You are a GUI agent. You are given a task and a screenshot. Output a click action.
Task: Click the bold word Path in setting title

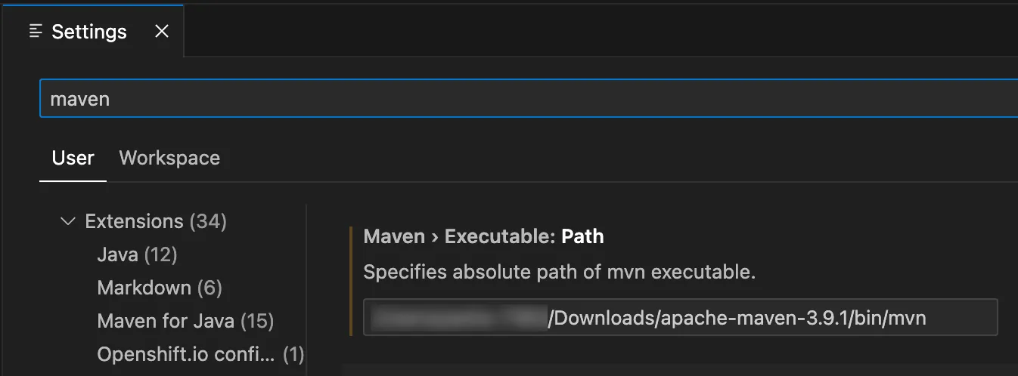click(x=582, y=236)
